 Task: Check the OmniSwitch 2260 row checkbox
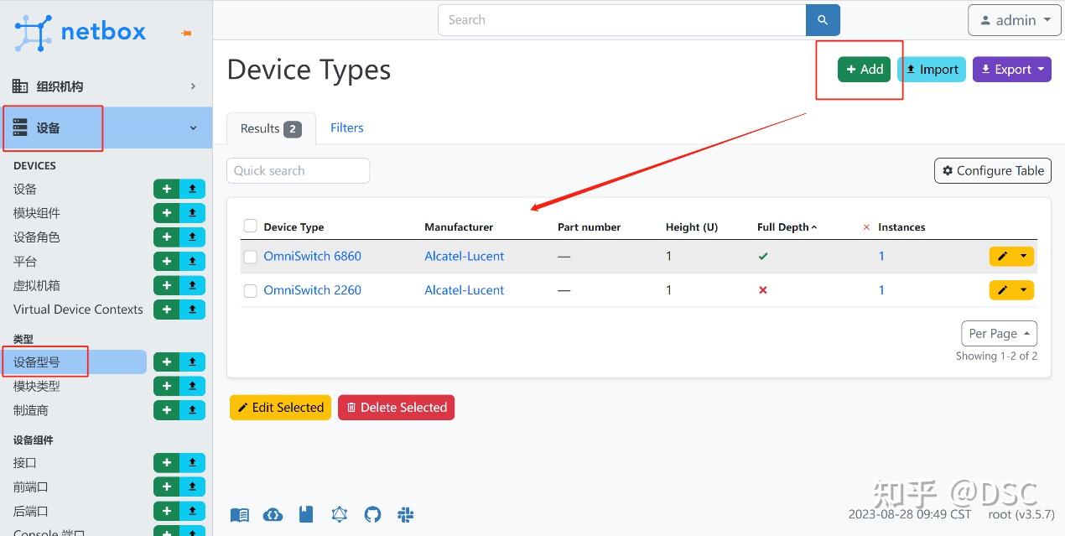tap(250, 290)
